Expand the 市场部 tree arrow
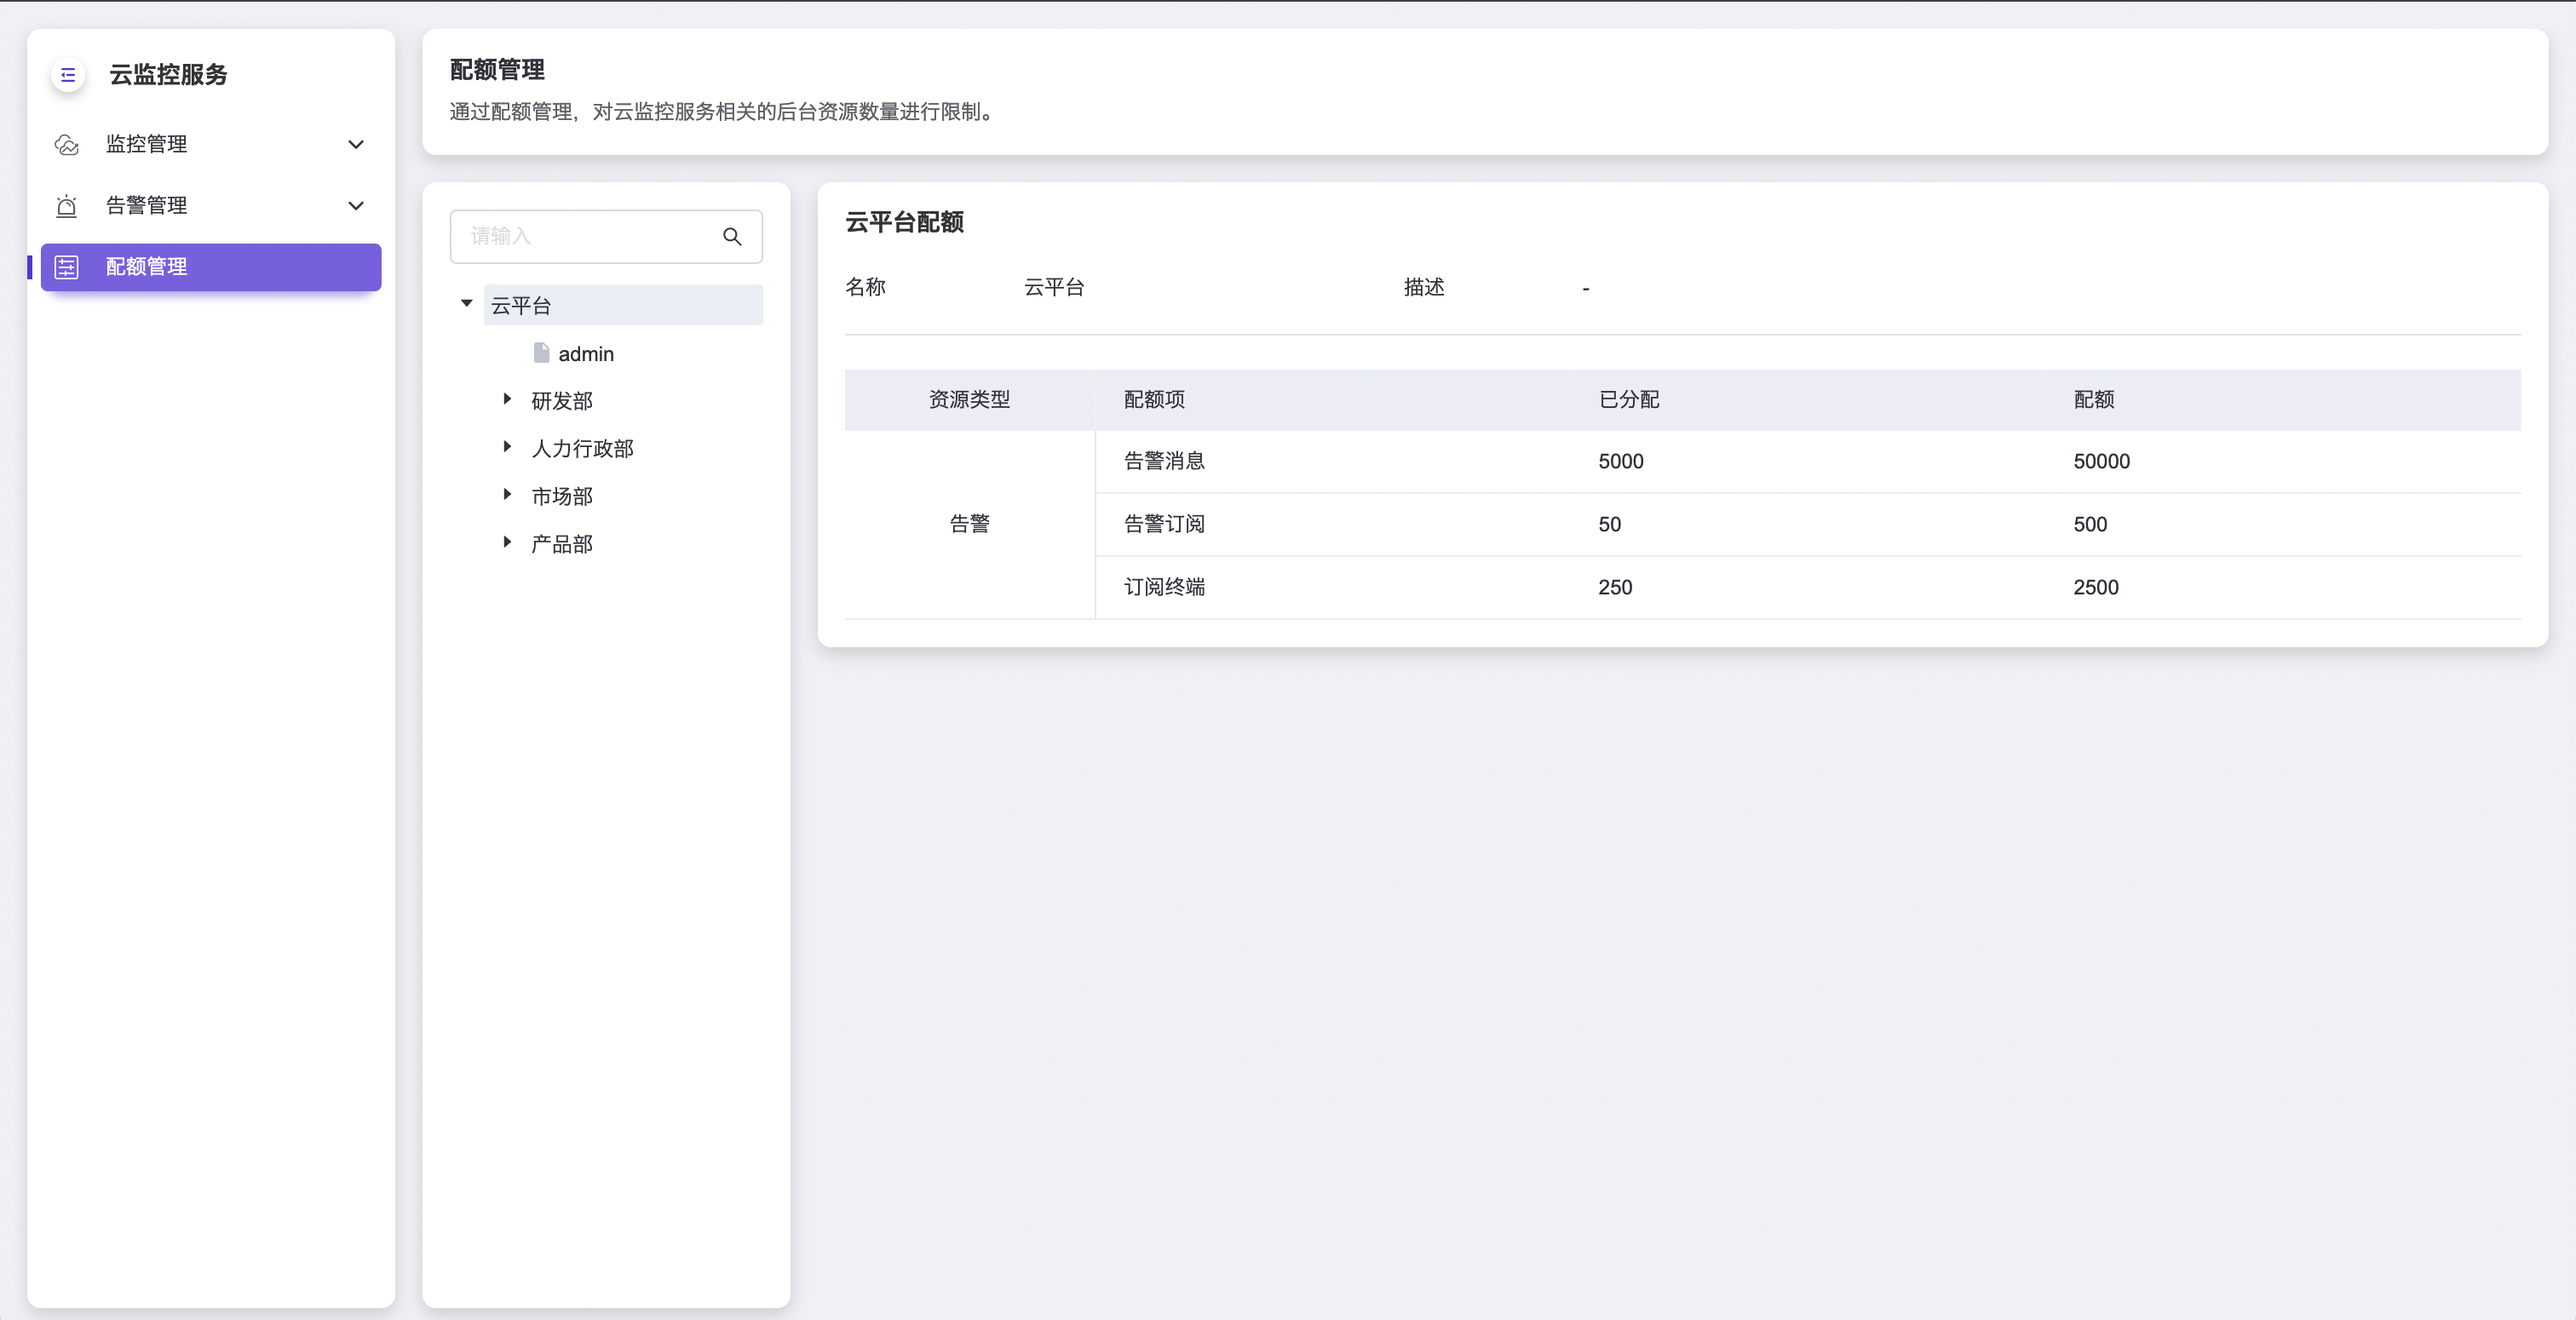2576x1320 pixels. coord(507,495)
